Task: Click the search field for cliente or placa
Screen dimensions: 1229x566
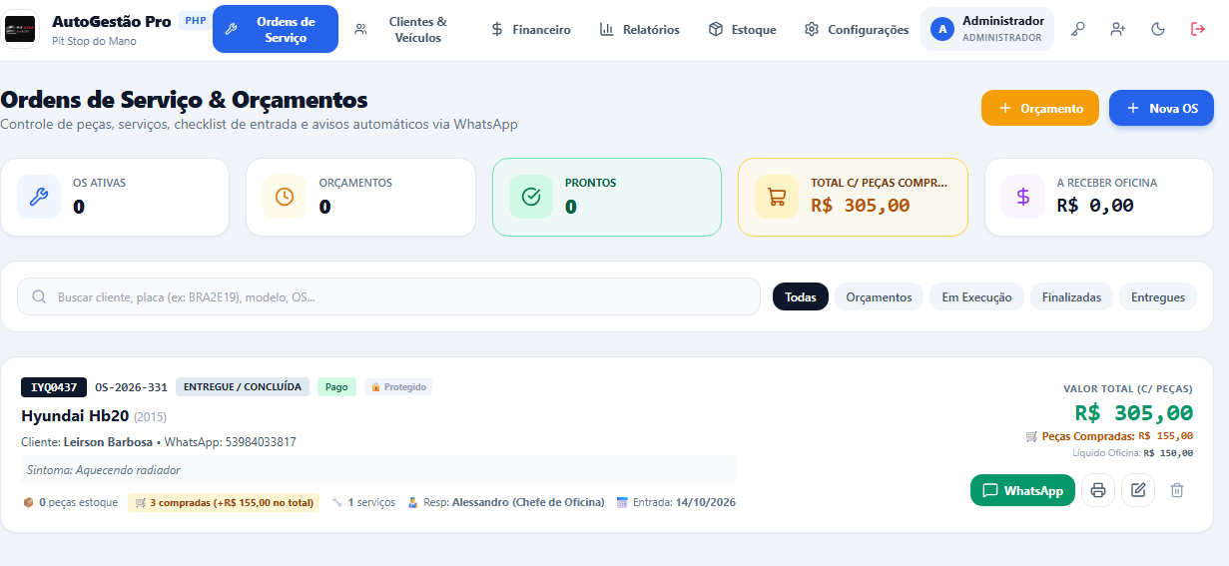Action: coord(388,296)
